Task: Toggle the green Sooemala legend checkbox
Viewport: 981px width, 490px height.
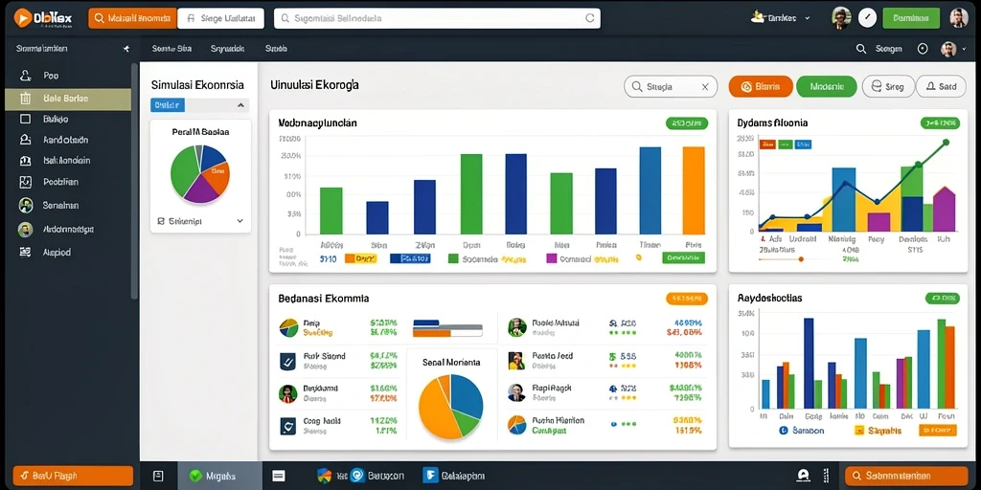Action: click(453, 258)
